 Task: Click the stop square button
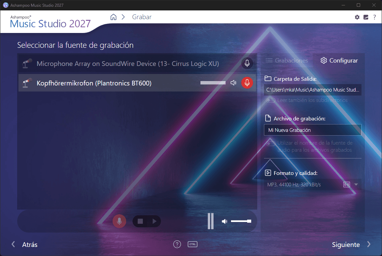(140, 221)
